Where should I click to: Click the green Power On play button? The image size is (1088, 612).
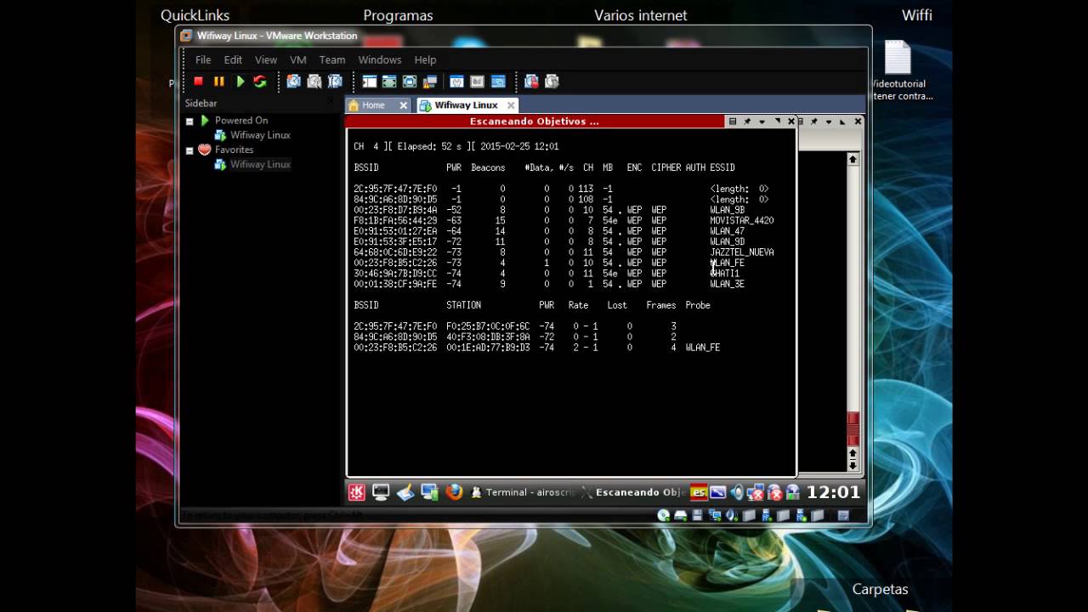point(241,82)
